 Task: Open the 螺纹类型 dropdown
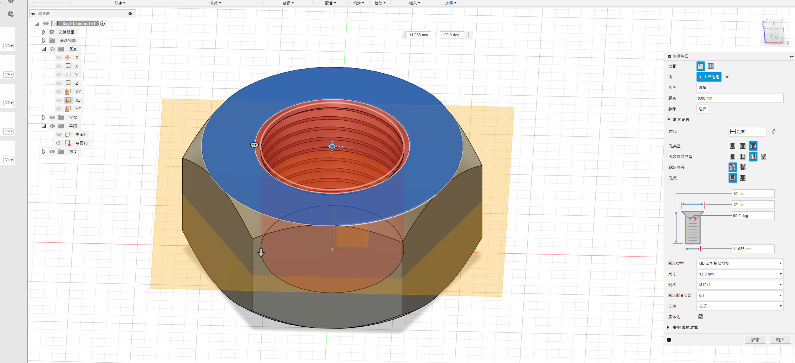[x=740, y=263]
